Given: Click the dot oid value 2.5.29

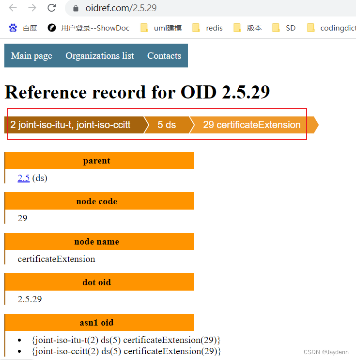Looking at the screenshot, I should point(30,299).
